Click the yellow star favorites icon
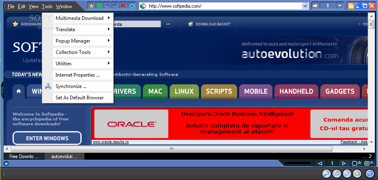This screenshot has width=378, height=180. tap(91, 6)
